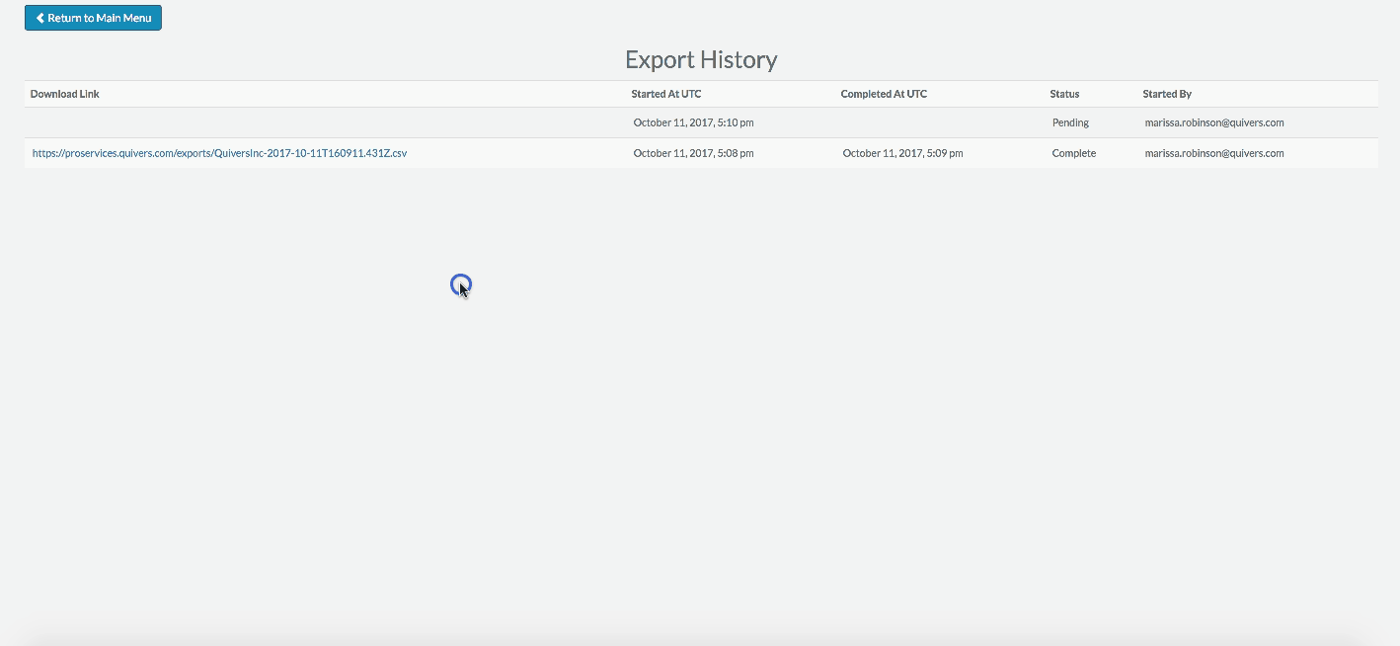Select the 5:09 pm completed time cell
This screenshot has width=1400, height=646.
[x=903, y=153]
